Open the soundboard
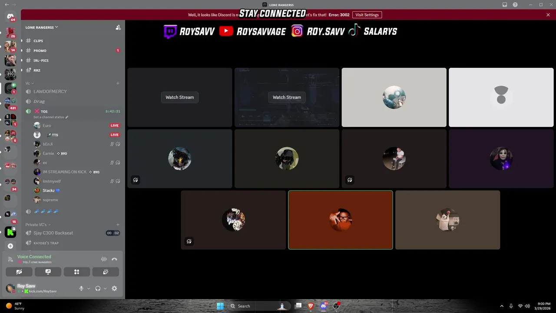 (106, 272)
